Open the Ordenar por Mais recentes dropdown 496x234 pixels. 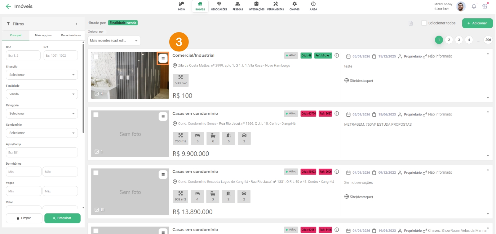tap(114, 41)
